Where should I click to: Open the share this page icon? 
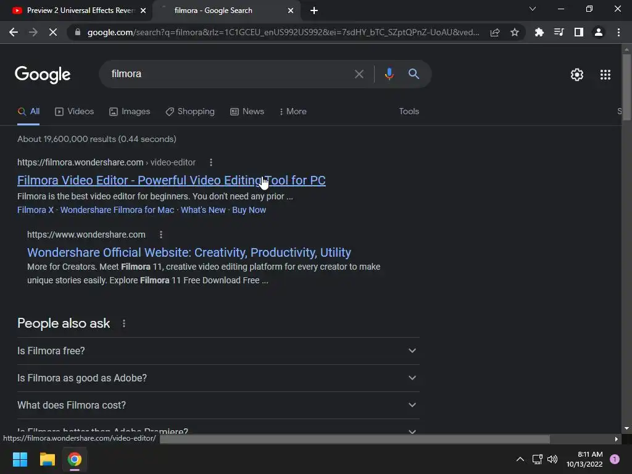(495, 32)
